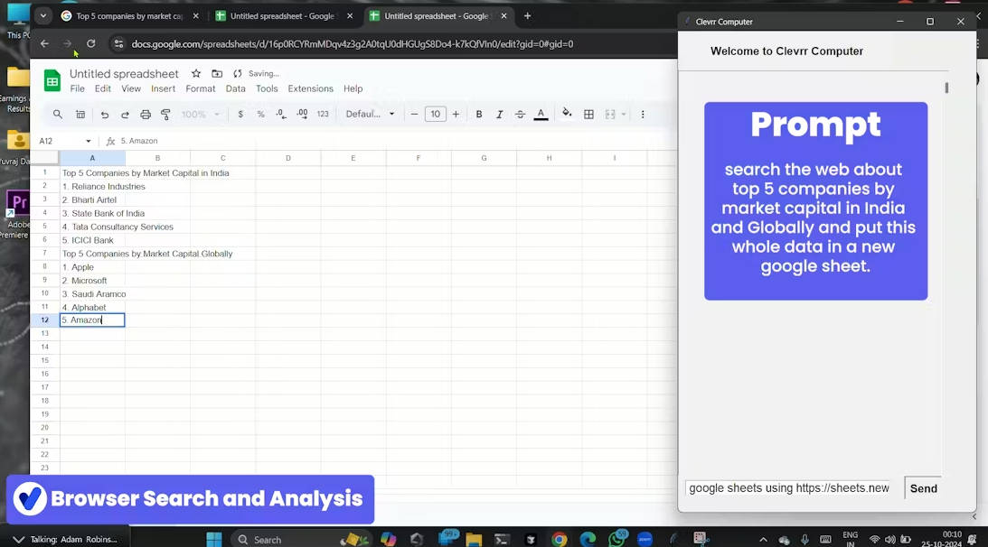This screenshot has height=547, width=988.
Task: Open the zoom level dropdown
Action: (x=200, y=115)
